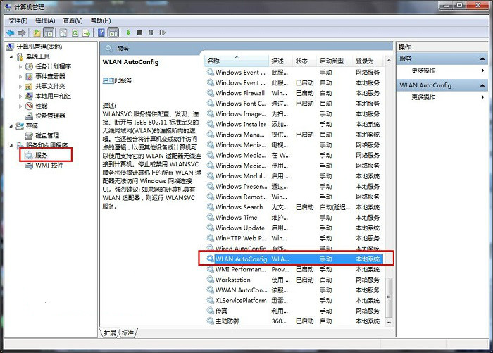Open the 操作(A) menu
Screen dimensions: 493x353
click(45, 20)
